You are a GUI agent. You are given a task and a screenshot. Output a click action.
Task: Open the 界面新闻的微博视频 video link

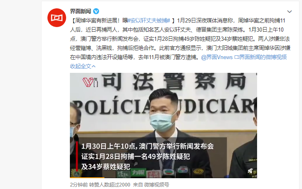pos(263,57)
